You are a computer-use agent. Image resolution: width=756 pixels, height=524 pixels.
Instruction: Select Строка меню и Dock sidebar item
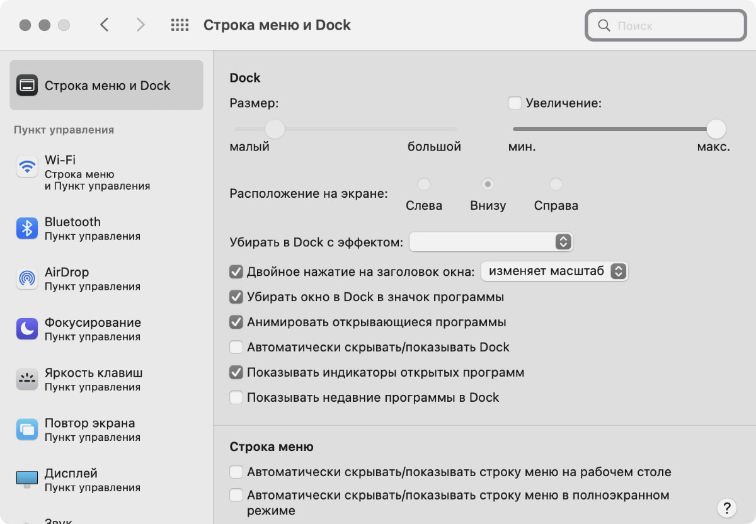pyautogui.click(x=106, y=86)
